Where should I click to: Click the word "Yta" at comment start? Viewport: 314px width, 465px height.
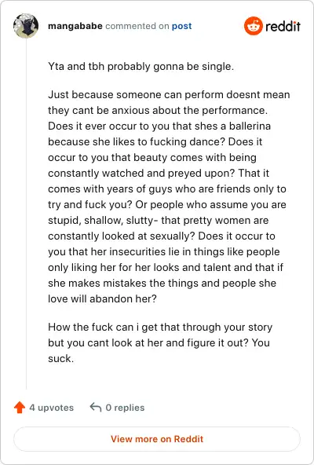(56, 67)
